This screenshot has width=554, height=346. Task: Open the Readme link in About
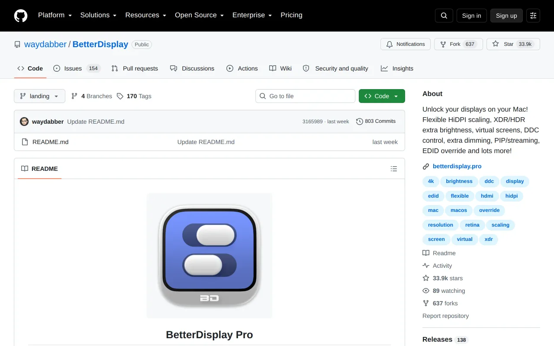(x=439, y=253)
